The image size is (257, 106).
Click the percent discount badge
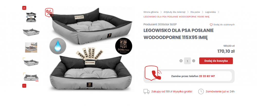pyautogui.click(x=49, y=12)
